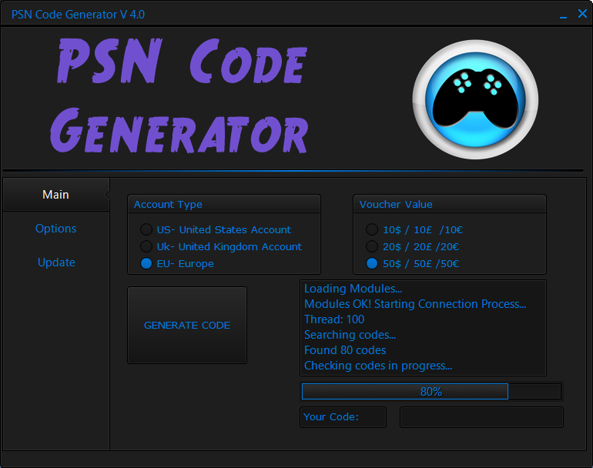This screenshot has width=593, height=468.
Task: Click the Found 80 codes log line
Action: coord(345,350)
